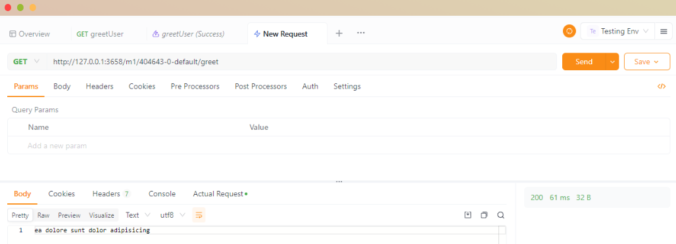This screenshot has height=244, width=676.
Task: Select the Params request tab
Action: 26,87
